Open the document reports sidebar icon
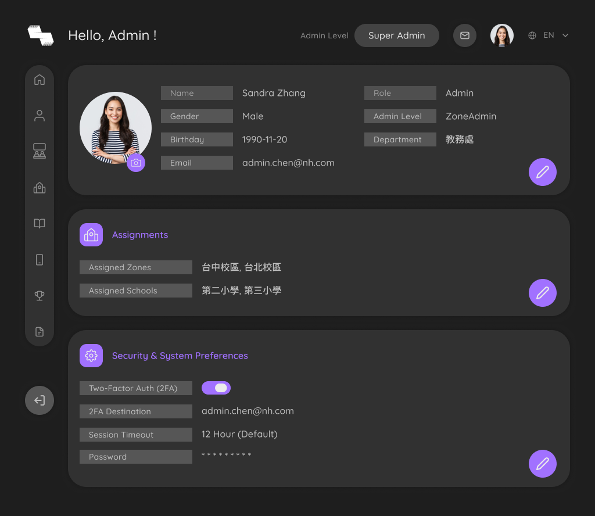 click(40, 332)
